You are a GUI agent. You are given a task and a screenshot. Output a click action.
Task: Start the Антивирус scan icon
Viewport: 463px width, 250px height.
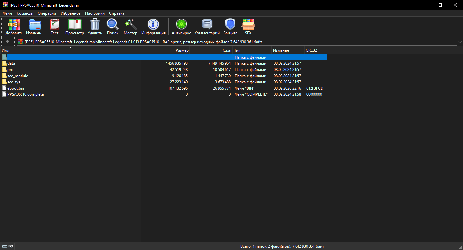point(181,25)
